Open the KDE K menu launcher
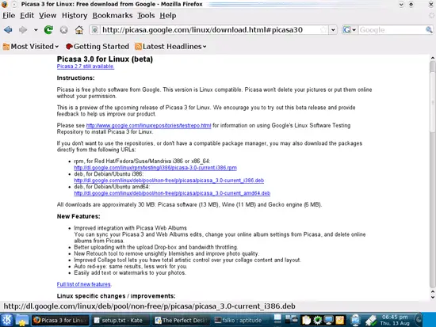Screen dimensions: 436x327 click(6, 320)
